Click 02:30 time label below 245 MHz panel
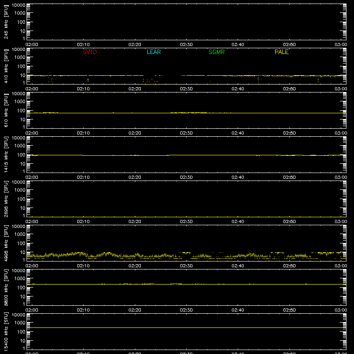The width and height of the screenshot is (354, 354). [x=186, y=45]
